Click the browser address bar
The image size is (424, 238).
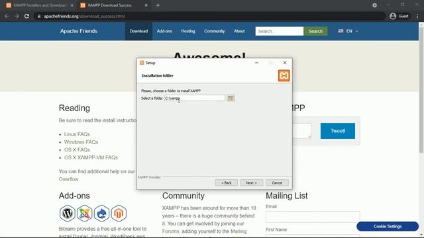pyautogui.click(x=209, y=16)
